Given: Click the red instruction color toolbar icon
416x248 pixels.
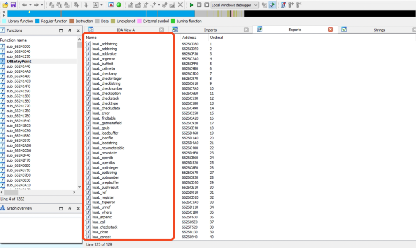Looking at the screenshot, I should pos(110,4).
